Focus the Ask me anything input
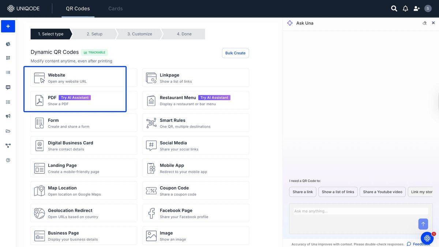Viewport: 439px width, 247px height. point(361,211)
